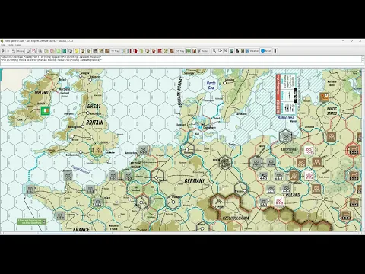Open the File menu
Viewport: 365px width, 274px height.
[x=2, y=45]
